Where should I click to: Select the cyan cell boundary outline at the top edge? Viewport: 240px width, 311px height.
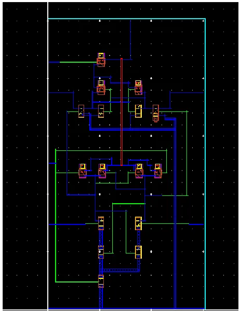(127, 19)
